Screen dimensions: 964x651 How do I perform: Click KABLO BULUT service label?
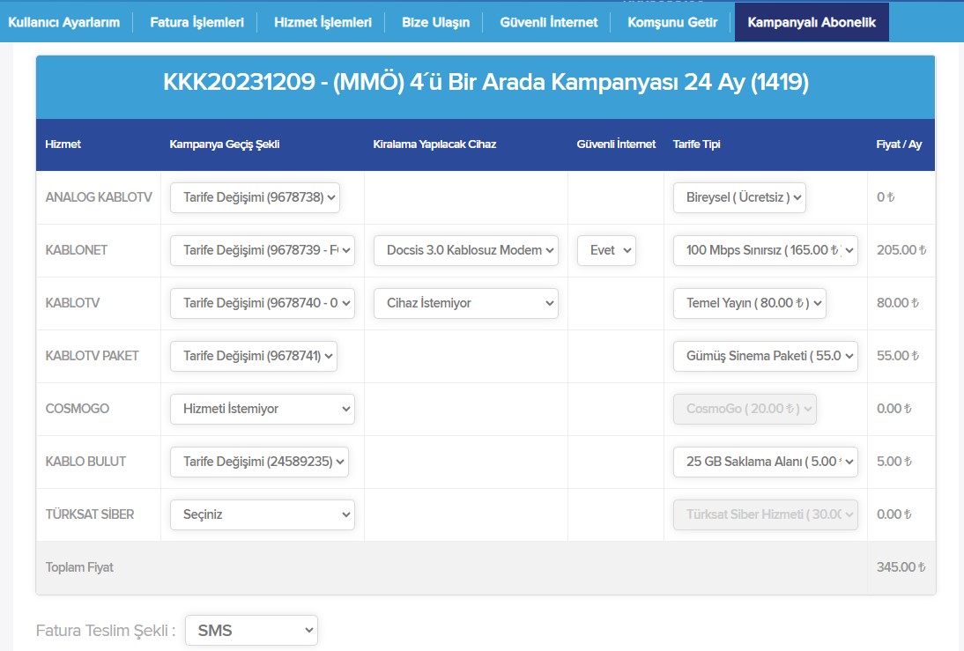pyautogui.click(x=85, y=462)
